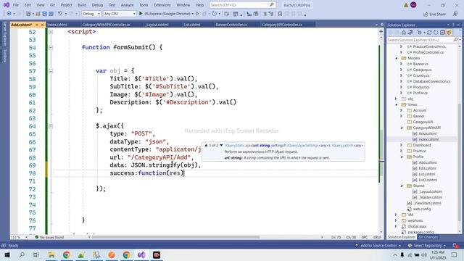Screen dimensions: 464x261
Task: Switch to the CategoryWithAPIController.cs tab
Action: pos(106,25)
